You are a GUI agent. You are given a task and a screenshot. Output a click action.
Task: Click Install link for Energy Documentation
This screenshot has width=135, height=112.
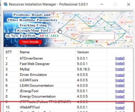[120, 96]
